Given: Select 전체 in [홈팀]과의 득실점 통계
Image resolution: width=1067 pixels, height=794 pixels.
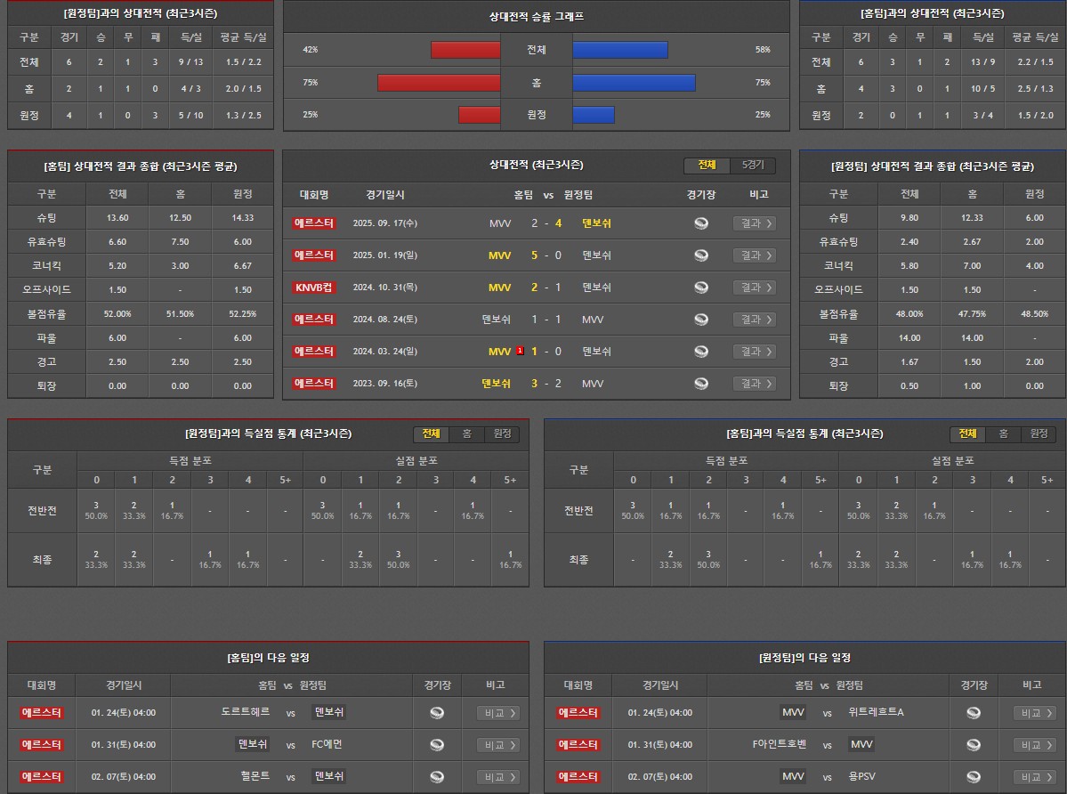Looking at the screenshot, I should (967, 433).
